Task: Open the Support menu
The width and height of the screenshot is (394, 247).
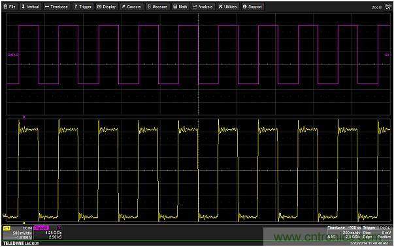Action: pyautogui.click(x=252, y=7)
